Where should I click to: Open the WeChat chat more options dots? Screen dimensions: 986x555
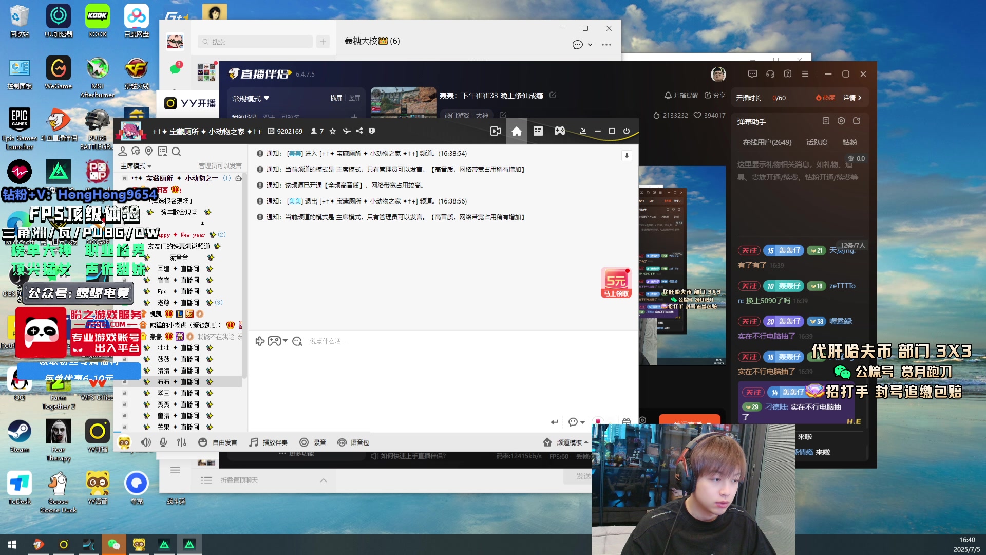coord(606,45)
